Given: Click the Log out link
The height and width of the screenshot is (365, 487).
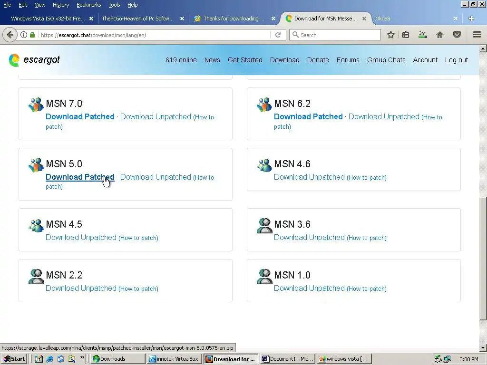Looking at the screenshot, I should [456, 60].
